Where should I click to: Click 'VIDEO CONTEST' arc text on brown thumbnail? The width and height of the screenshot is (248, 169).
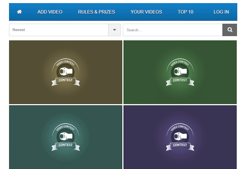coord(65,62)
